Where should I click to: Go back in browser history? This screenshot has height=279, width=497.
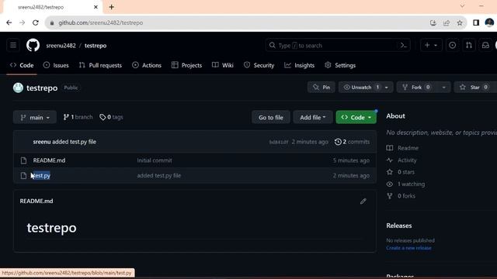click(9, 22)
